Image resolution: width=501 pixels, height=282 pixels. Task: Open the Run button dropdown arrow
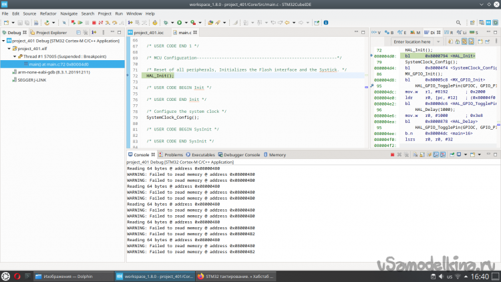click(186, 22)
